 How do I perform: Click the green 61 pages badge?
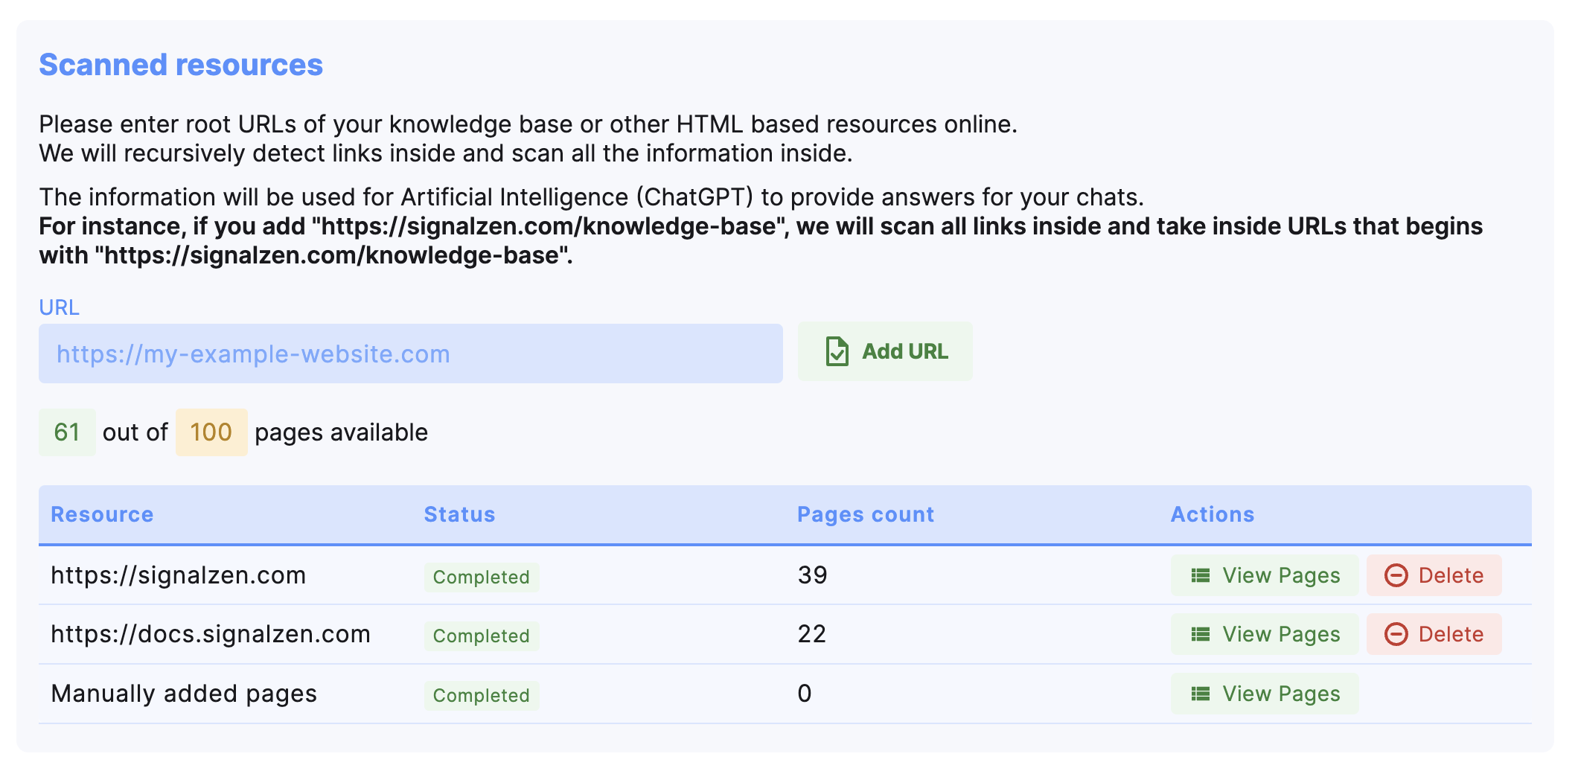coord(67,432)
